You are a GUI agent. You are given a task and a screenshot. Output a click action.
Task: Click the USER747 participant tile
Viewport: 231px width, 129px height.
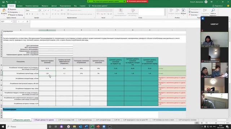tap(214, 24)
